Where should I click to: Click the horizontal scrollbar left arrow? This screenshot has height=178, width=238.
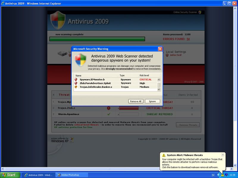click(x=3, y=169)
